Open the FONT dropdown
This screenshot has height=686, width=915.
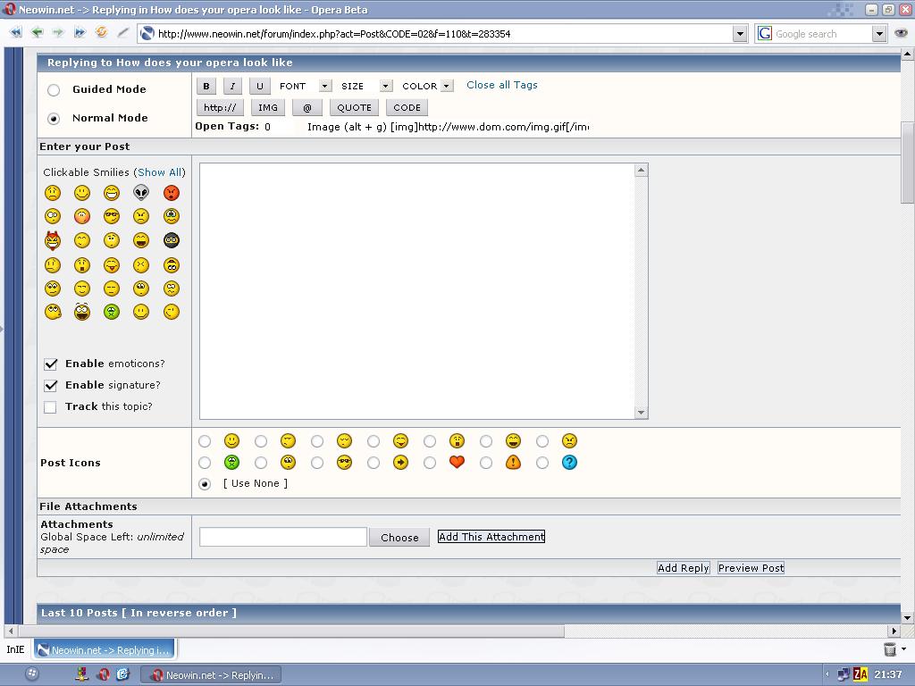(x=325, y=87)
